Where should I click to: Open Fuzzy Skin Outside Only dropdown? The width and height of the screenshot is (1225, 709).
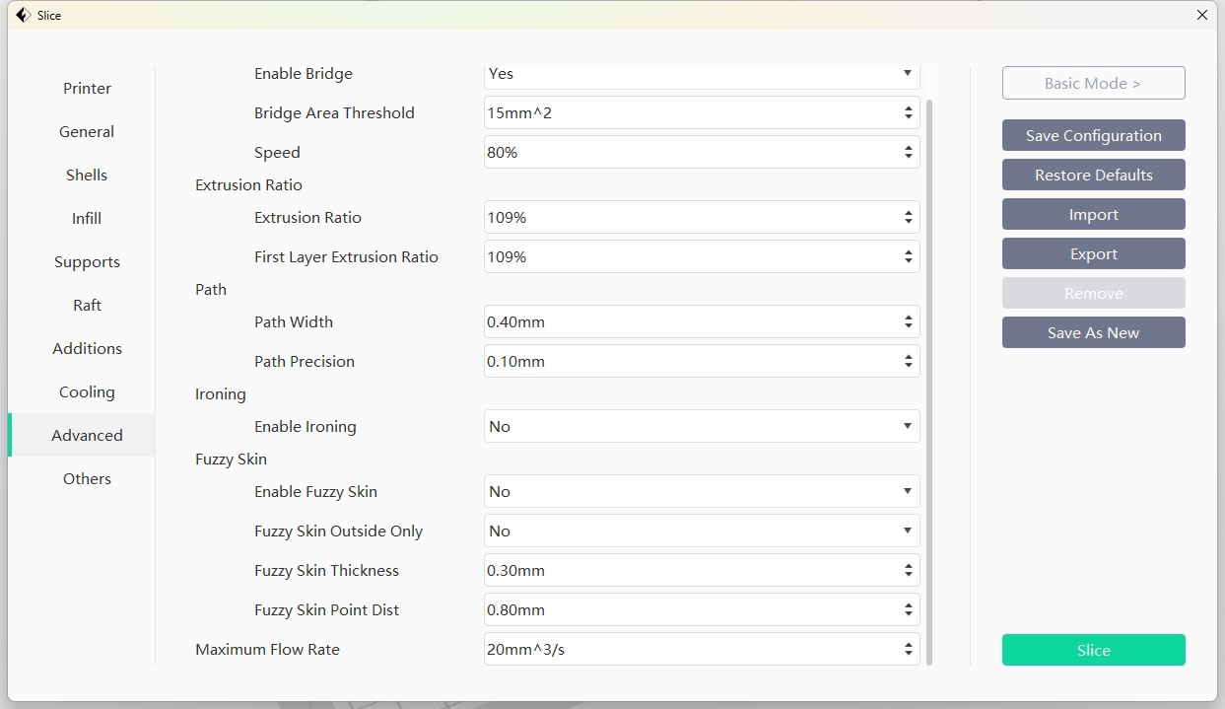pos(701,532)
